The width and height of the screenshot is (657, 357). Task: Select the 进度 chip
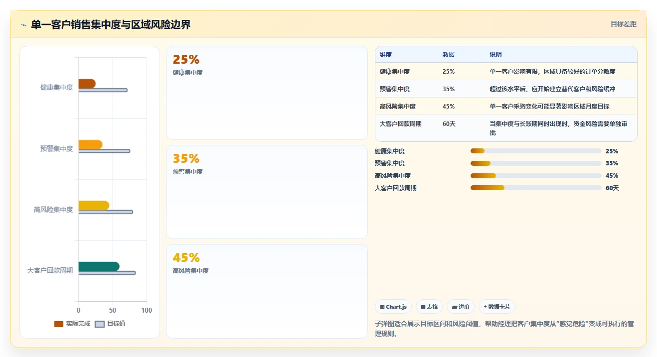(461, 307)
